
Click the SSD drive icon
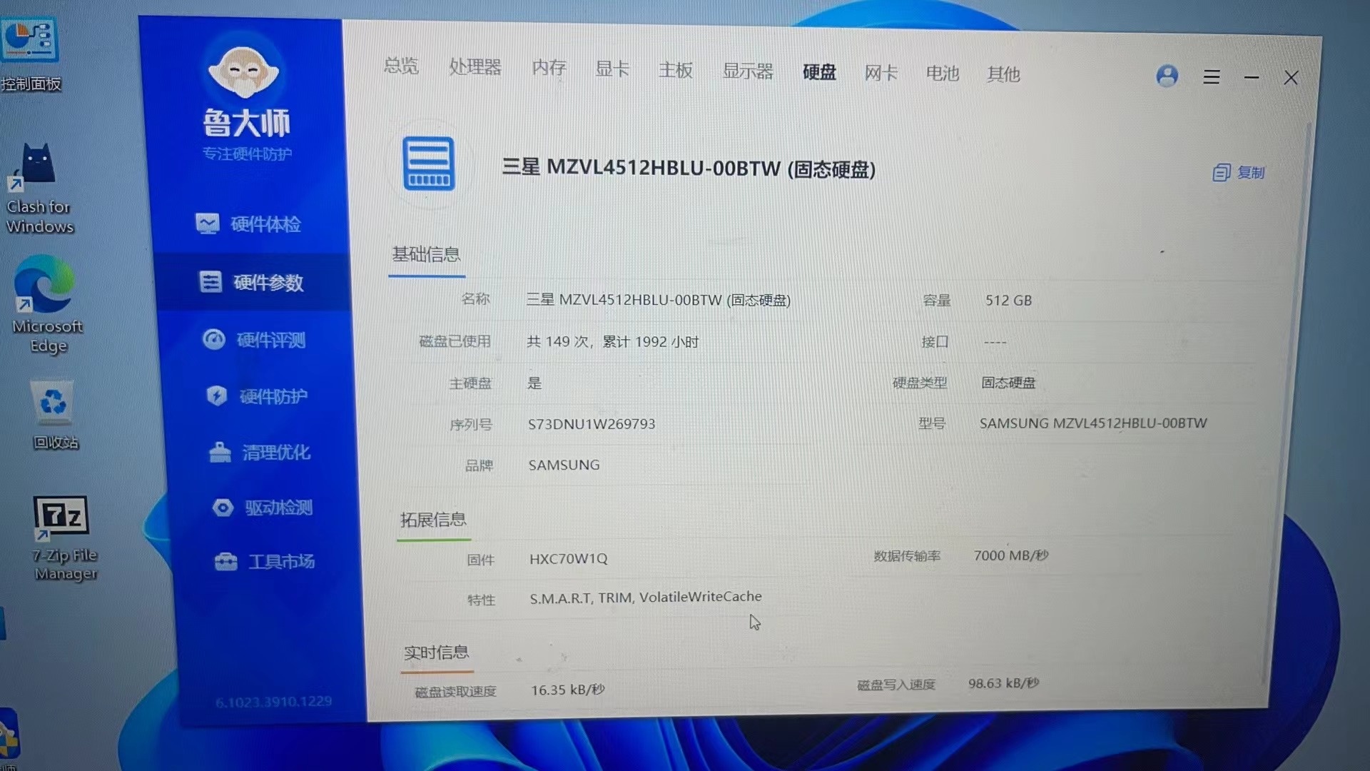point(428,163)
